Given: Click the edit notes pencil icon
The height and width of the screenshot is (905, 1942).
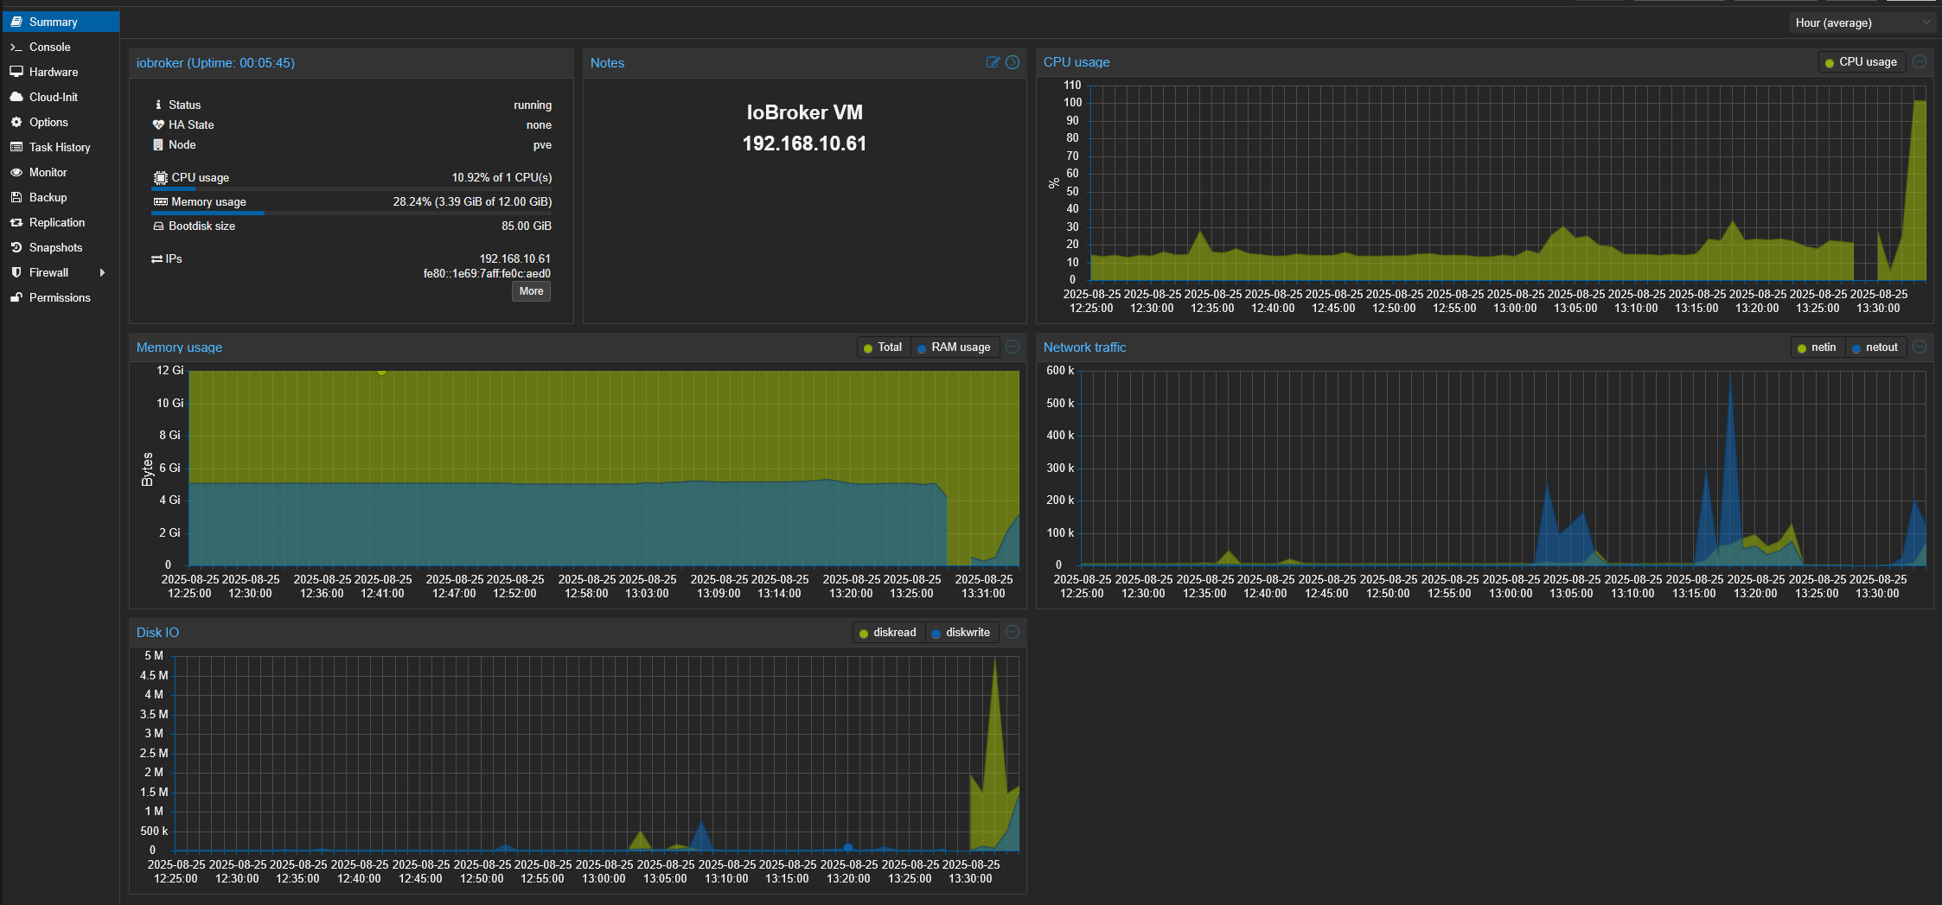Looking at the screenshot, I should click(993, 62).
